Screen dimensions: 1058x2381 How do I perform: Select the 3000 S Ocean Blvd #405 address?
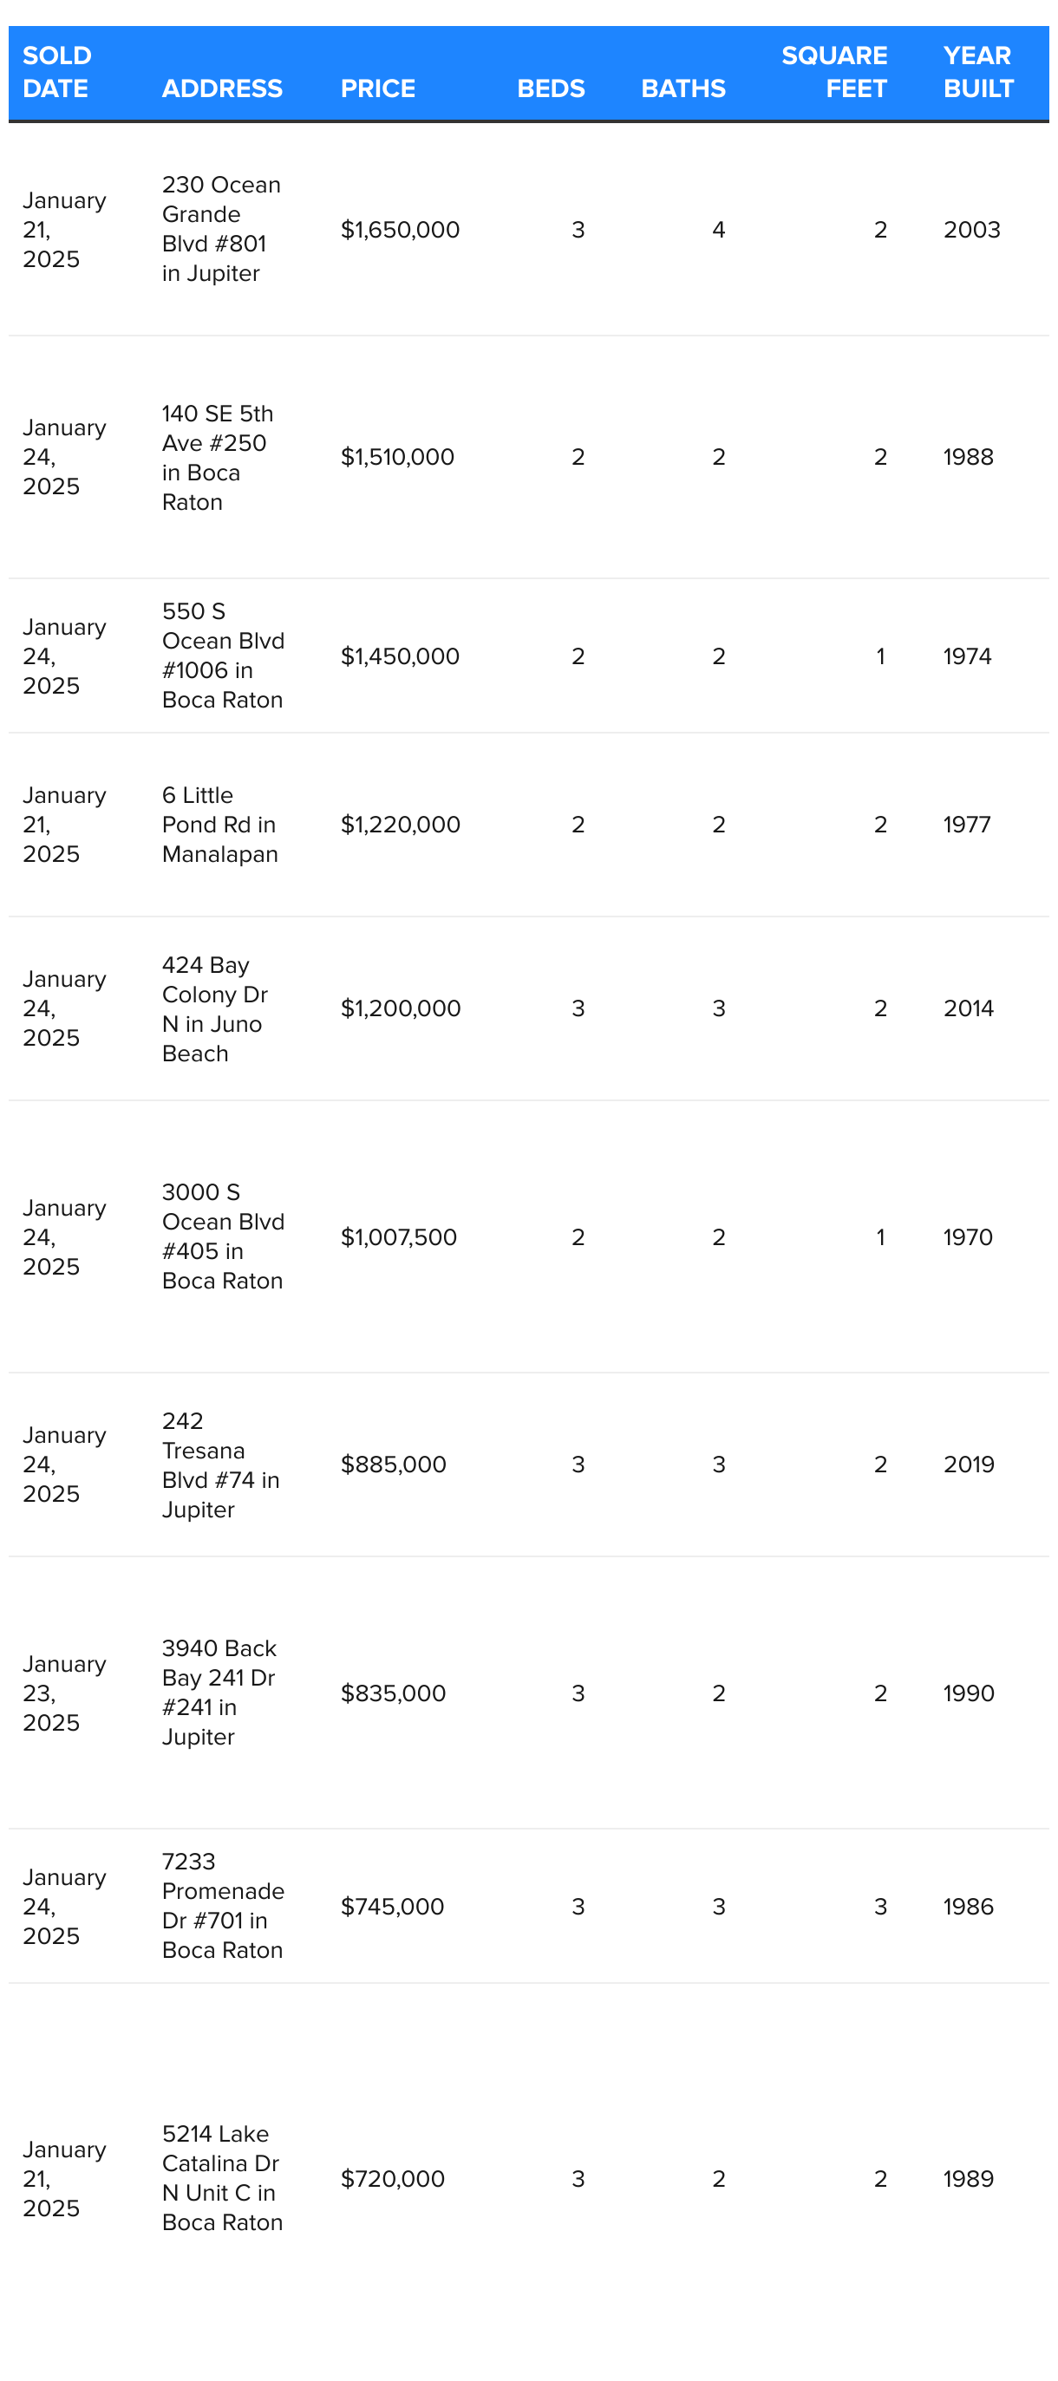coord(223,1236)
